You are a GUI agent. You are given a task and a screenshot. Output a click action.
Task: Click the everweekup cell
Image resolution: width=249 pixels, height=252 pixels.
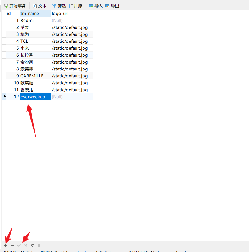[35, 97]
